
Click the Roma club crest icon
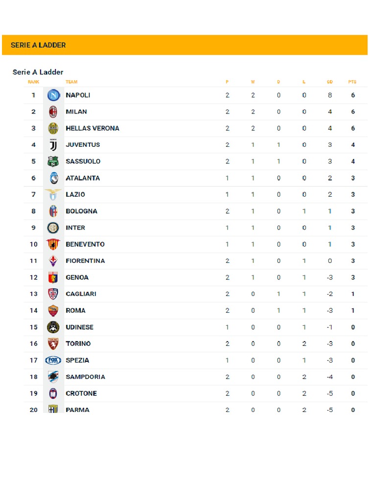53,311
